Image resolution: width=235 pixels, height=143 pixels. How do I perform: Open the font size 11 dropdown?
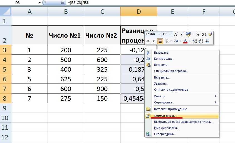point(171,34)
